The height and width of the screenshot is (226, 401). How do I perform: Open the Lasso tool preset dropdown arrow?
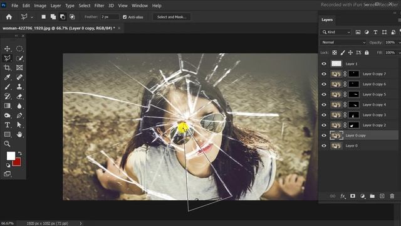tap(32, 18)
